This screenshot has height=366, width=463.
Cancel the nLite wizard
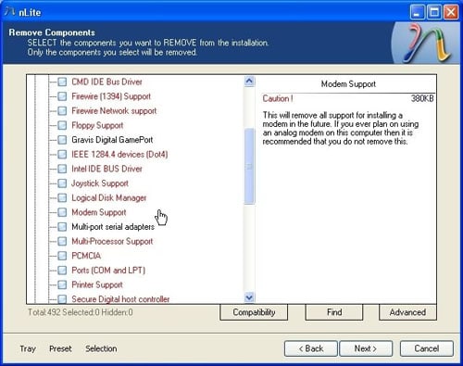427,348
